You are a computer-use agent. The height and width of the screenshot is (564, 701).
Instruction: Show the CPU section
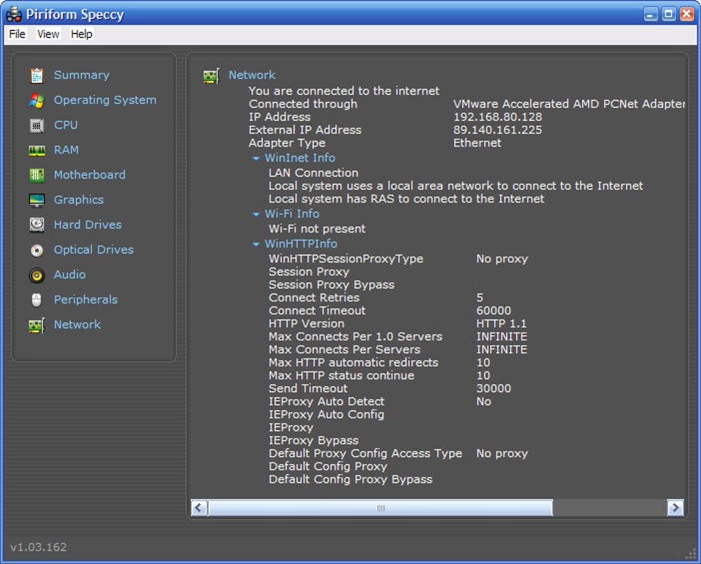point(66,125)
